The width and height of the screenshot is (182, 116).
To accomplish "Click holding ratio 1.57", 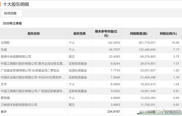I will pos(176,63).
